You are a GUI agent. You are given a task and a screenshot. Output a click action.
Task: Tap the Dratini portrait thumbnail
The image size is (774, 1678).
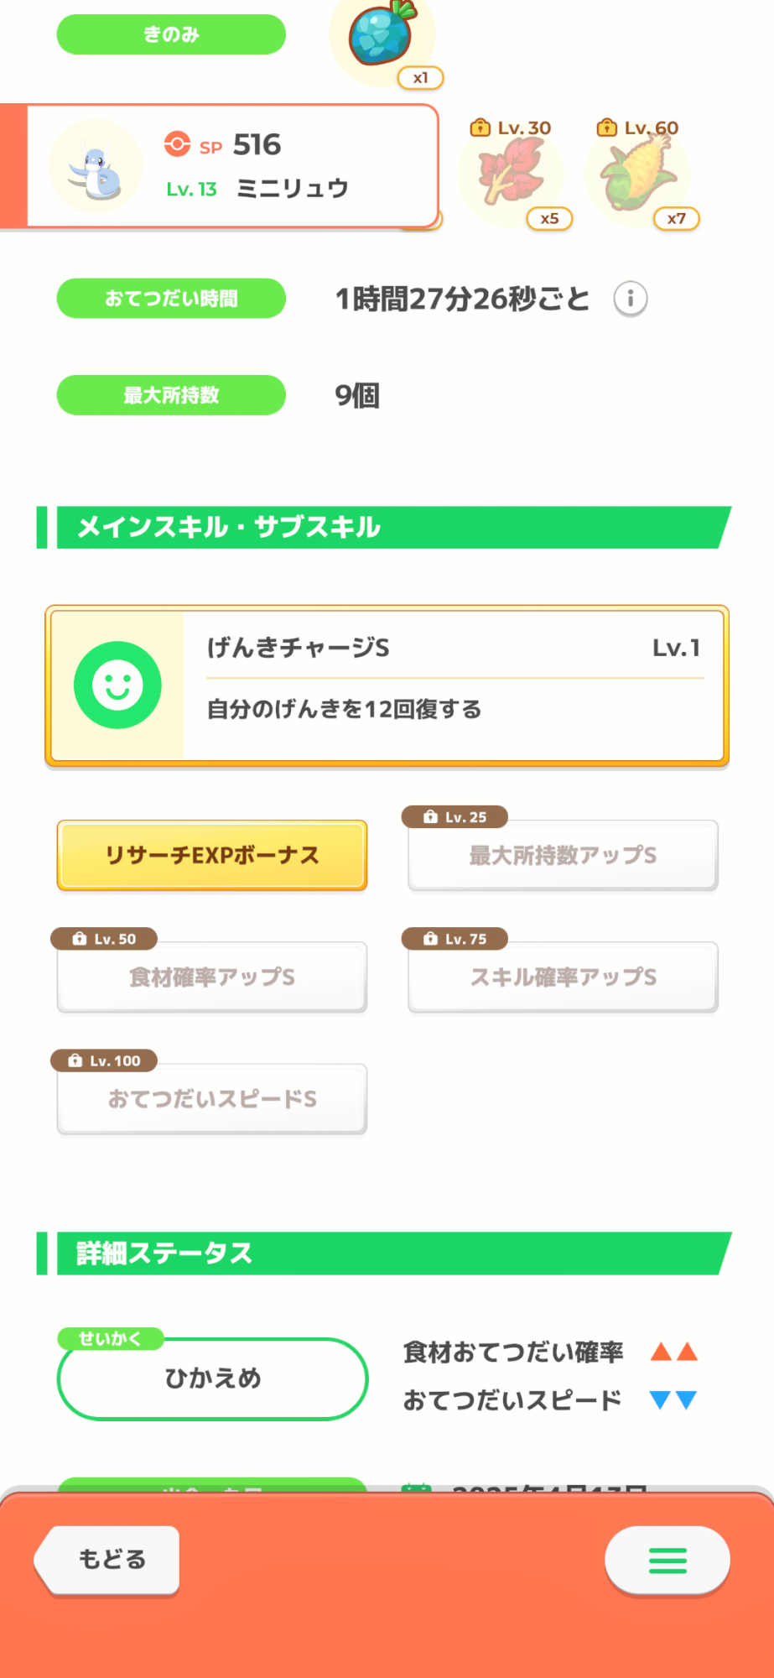96,166
